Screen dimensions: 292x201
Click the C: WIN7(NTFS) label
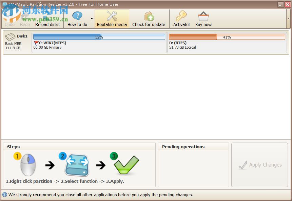point(53,43)
